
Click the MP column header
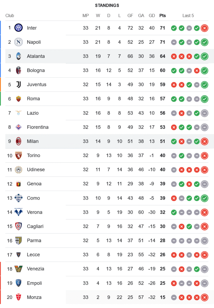click(86, 16)
